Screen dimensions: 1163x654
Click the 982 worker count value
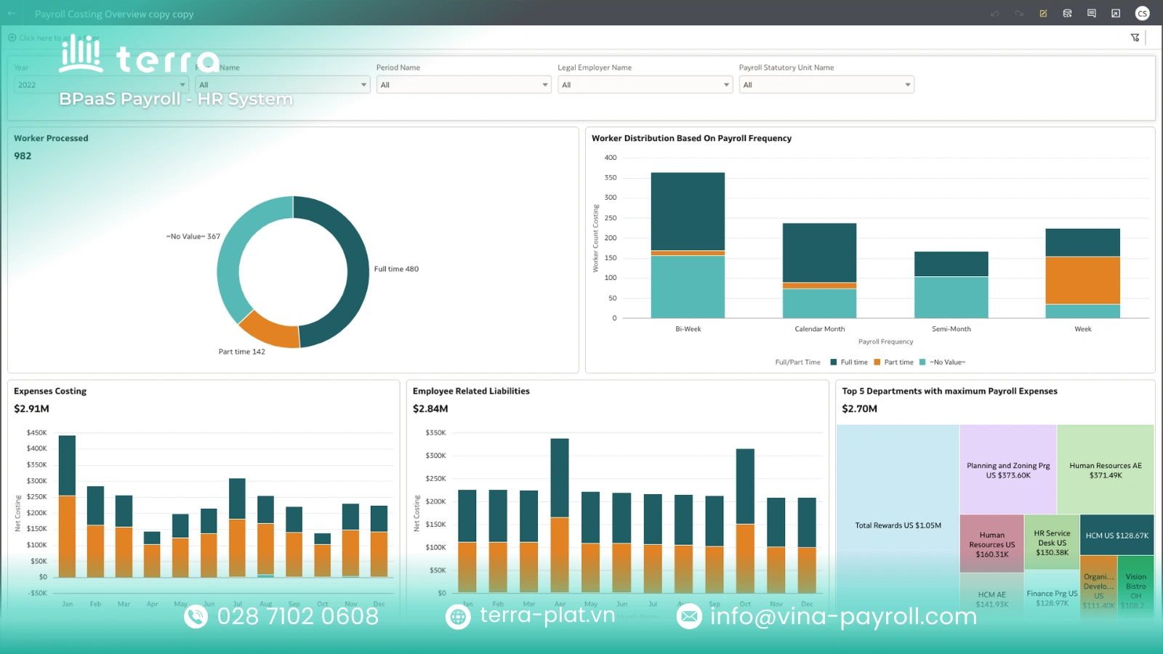pyautogui.click(x=23, y=156)
